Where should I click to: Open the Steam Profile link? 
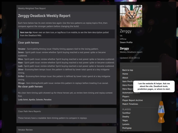coord(126,42)
